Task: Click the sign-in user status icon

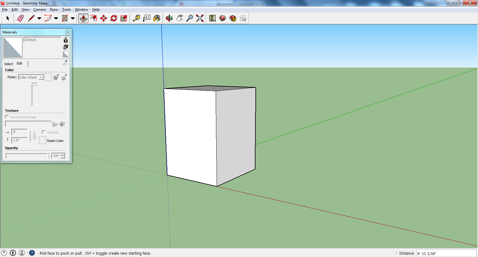Action: pos(22,253)
